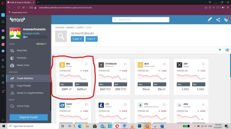Viewport: 231px width, 129px height.
Task: Add Ethereum to watchlist icon
Action: tap(125, 64)
